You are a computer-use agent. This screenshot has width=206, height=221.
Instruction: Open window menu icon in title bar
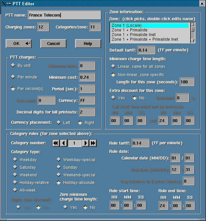point(4,3)
